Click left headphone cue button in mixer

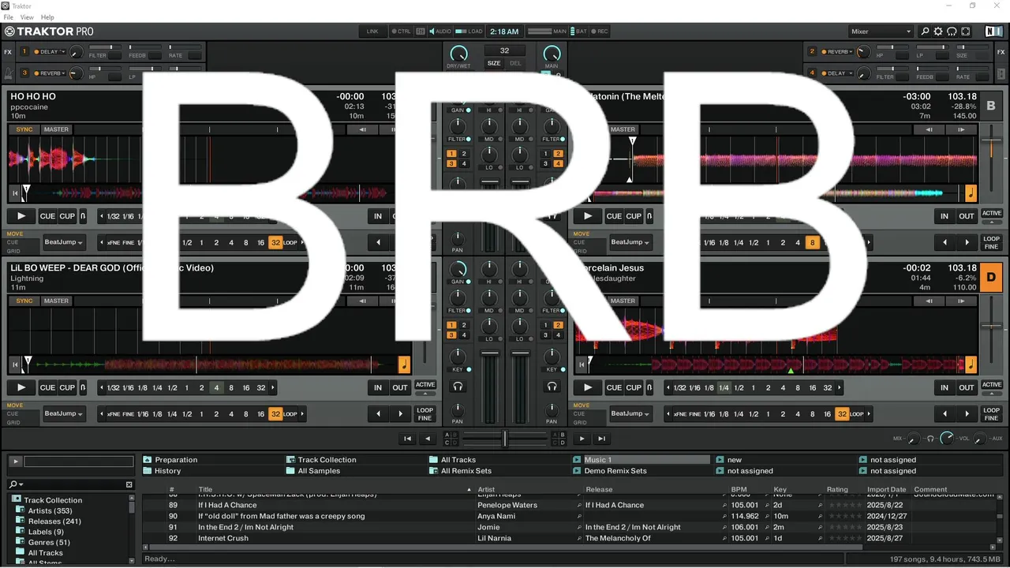click(457, 386)
